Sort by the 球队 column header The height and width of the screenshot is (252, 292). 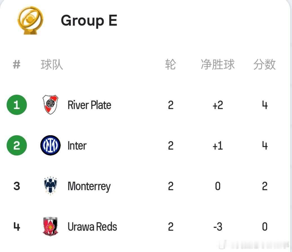click(52, 65)
